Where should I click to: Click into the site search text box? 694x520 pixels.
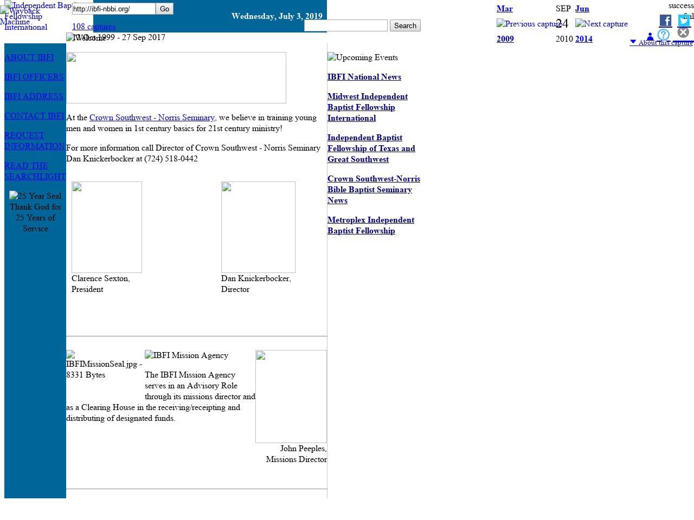click(x=345, y=25)
